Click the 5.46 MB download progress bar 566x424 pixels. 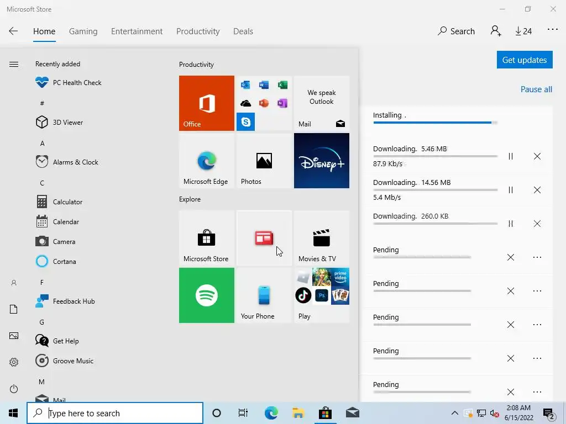(436, 156)
